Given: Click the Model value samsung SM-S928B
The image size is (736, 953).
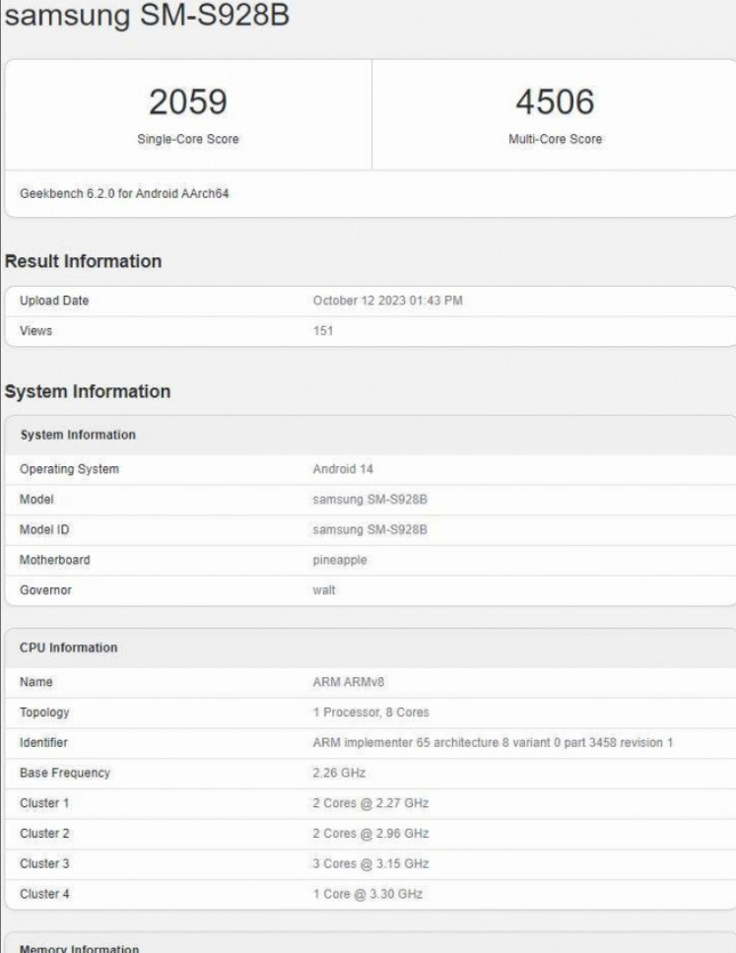Looking at the screenshot, I should pos(370,500).
